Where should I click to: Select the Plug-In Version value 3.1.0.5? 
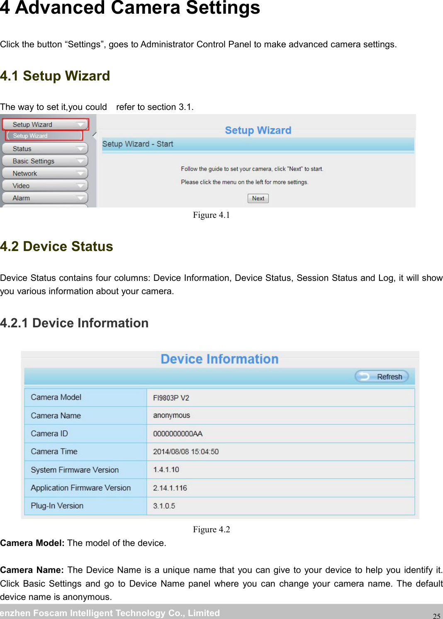tap(164, 506)
